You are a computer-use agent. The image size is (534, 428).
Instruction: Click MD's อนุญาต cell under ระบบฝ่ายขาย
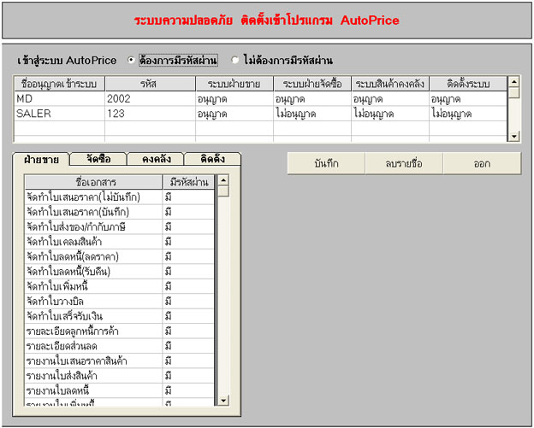(234, 99)
